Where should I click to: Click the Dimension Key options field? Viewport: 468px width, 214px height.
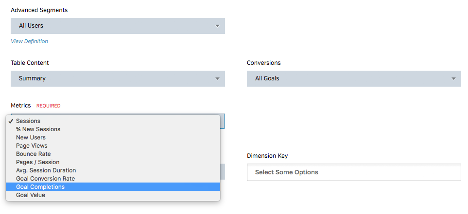click(354, 172)
